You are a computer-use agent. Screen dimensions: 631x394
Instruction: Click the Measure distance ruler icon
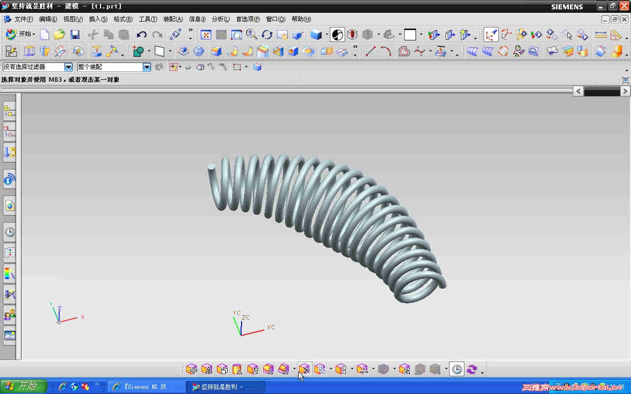pyautogui.click(x=600, y=34)
